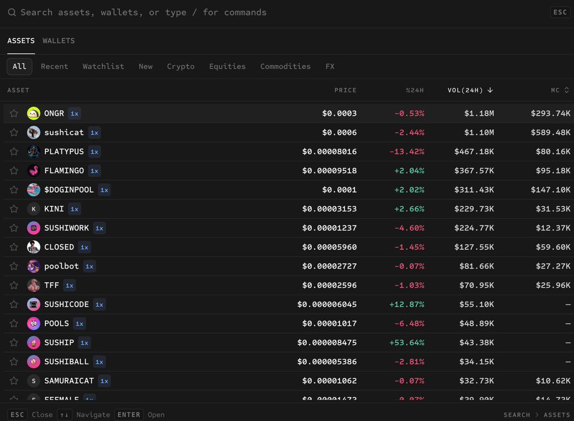Toggle the watchlist star for sushicat

[14, 132]
